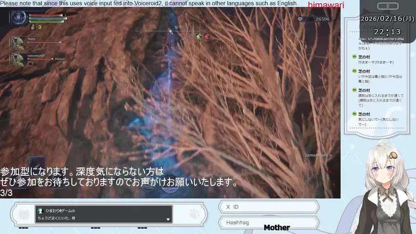This screenshot has width=416, height=234.
Task: Click the green buff icon near the compass
Action: coord(198,37)
